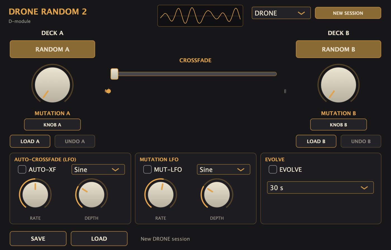The height and width of the screenshot is (250, 391).
Task: Click LOAD B for deck B
Action: (316, 141)
